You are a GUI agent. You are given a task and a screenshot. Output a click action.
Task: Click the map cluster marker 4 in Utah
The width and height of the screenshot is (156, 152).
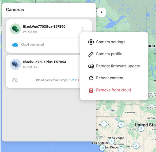tap(121, 124)
